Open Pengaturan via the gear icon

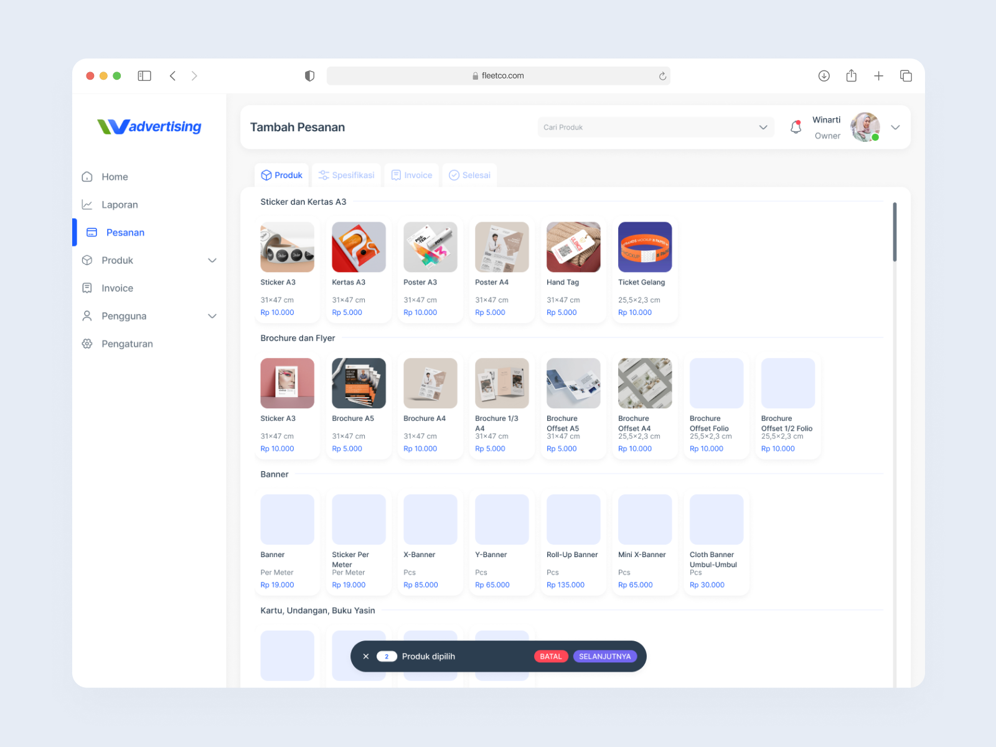point(88,344)
